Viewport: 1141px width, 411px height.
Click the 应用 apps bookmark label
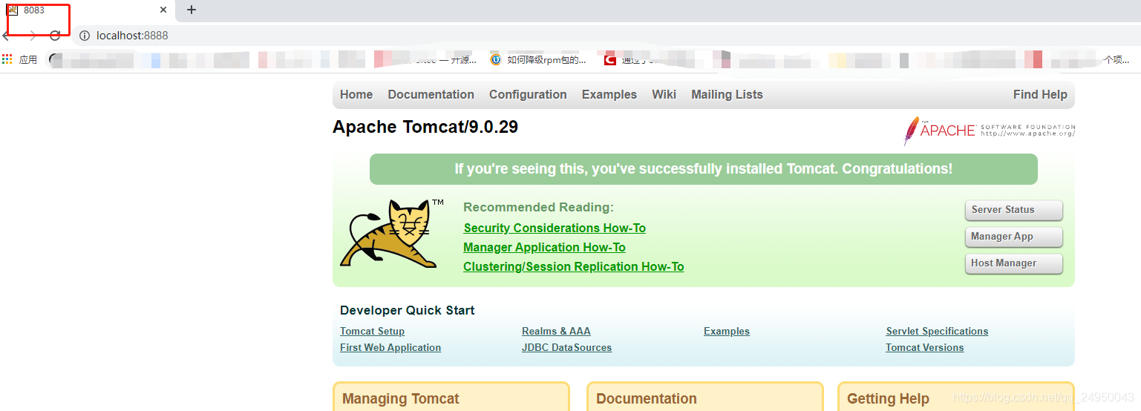[x=28, y=60]
